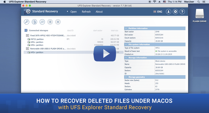Click the Wi-Fi status icon in menu bar
The image size is (209, 113).
click(x=155, y=2)
